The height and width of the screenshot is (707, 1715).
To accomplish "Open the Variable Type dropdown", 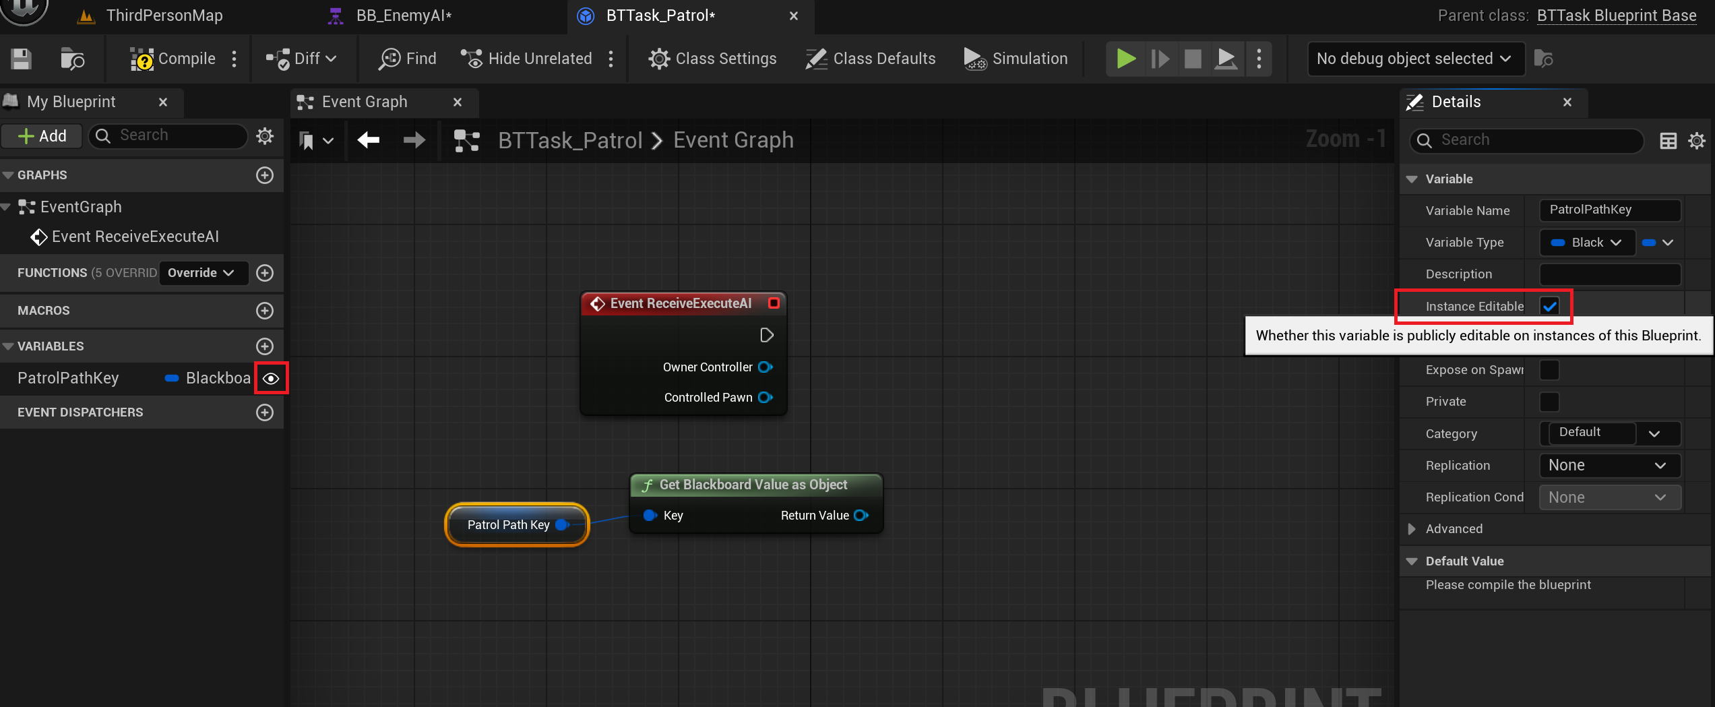I will [x=1587, y=243].
